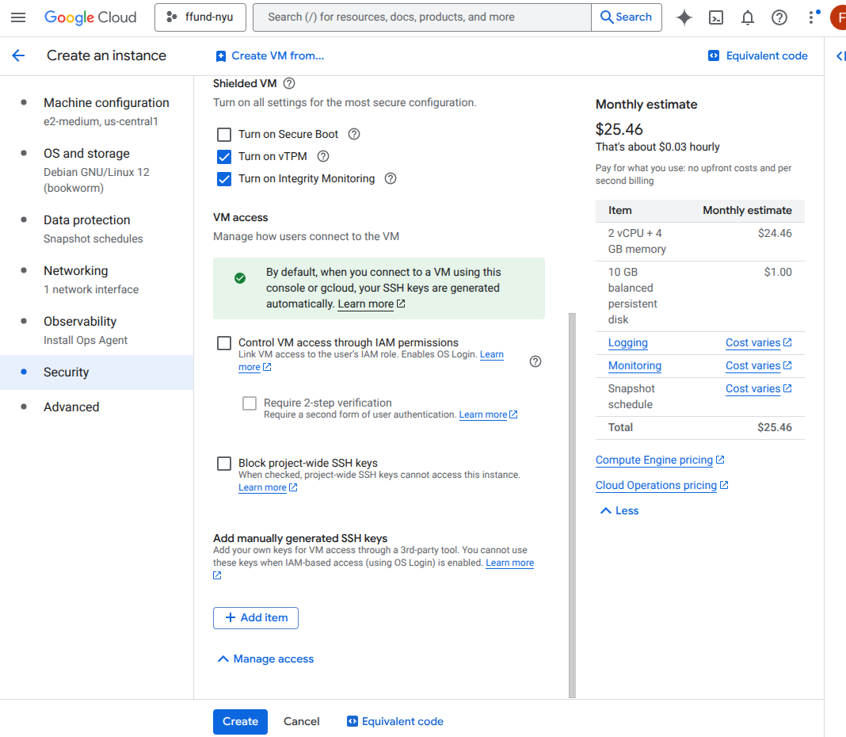Uncheck the Turn on vTPM checkbox
Image resolution: width=846 pixels, height=737 pixels.
(x=224, y=157)
